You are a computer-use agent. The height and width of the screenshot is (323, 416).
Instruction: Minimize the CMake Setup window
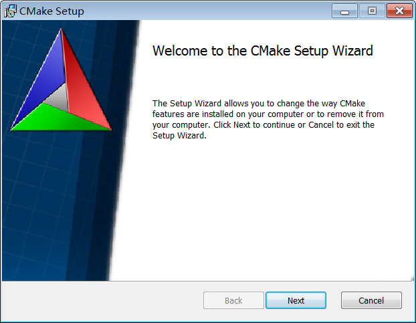344,11
